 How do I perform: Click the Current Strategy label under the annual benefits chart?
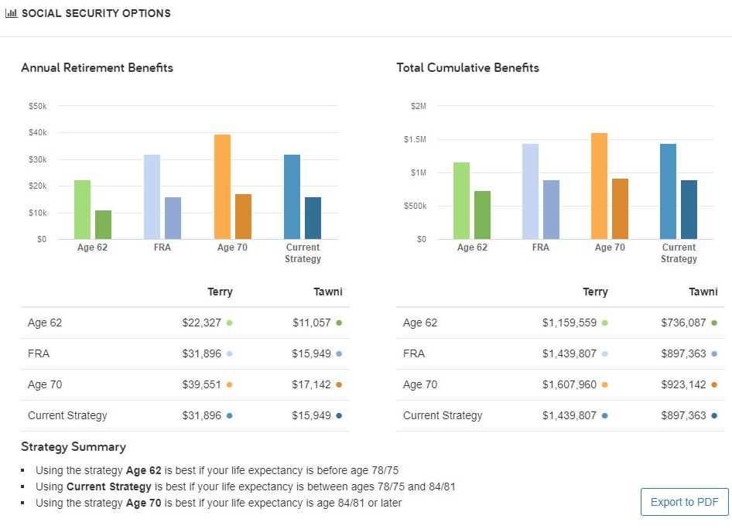[x=303, y=253]
